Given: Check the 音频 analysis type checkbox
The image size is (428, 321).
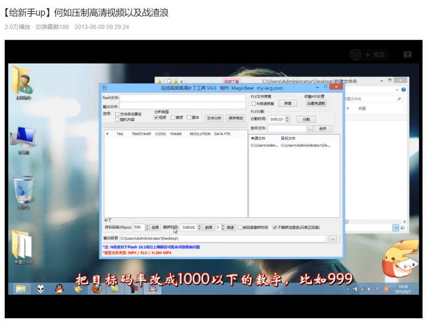Looking at the screenshot, I should click(x=173, y=117).
